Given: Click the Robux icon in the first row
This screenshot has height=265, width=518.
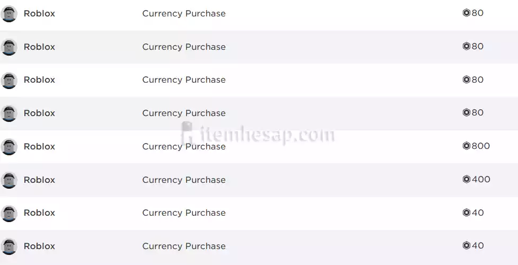Looking at the screenshot, I should click(467, 13).
